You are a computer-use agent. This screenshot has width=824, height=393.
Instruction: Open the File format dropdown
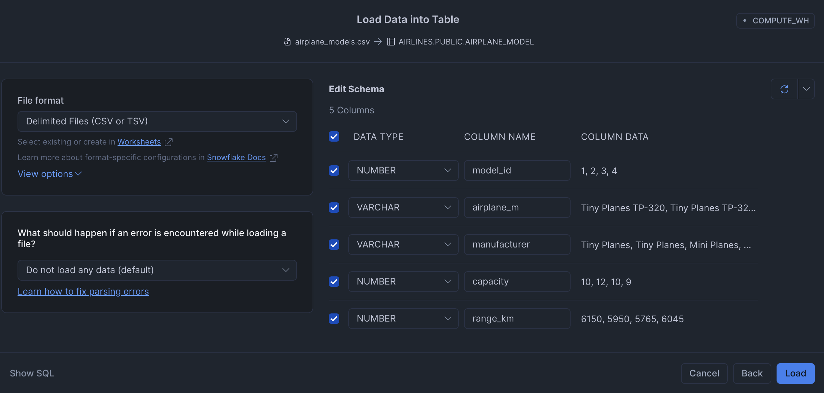point(157,121)
